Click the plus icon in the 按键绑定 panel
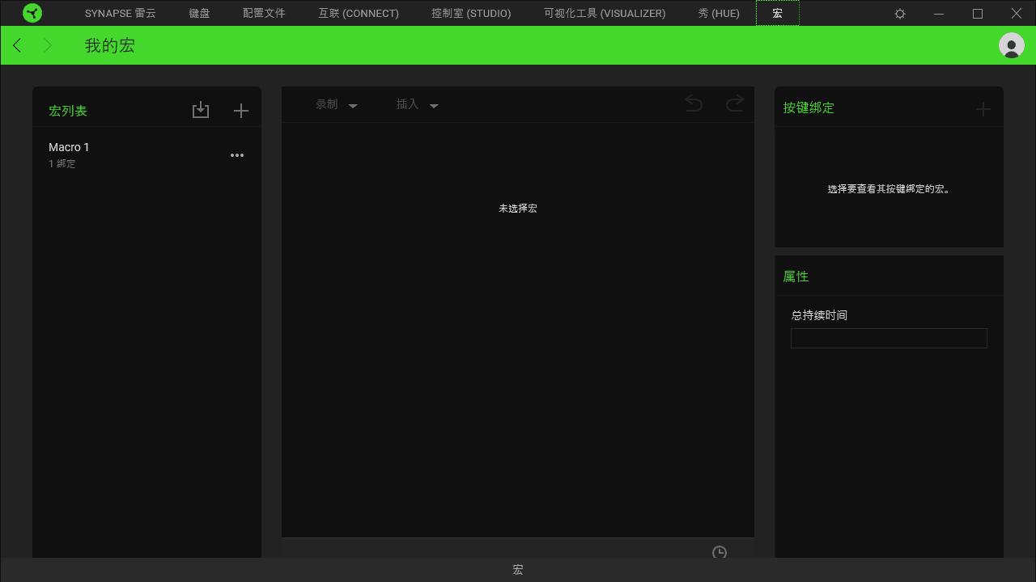The height and width of the screenshot is (582, 1036). pos(983,108)
